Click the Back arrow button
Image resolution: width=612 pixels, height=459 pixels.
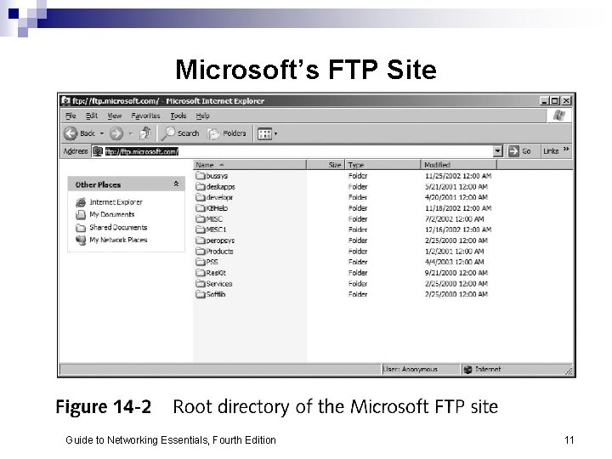pyautogui.click(x=71, y=133)
